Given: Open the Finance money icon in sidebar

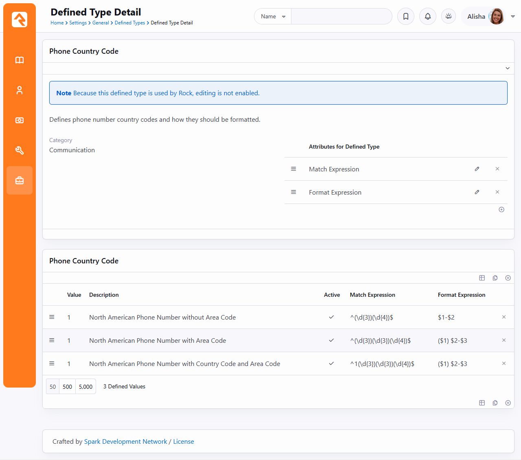Looking at the screenshot, I should coord(20,120).
